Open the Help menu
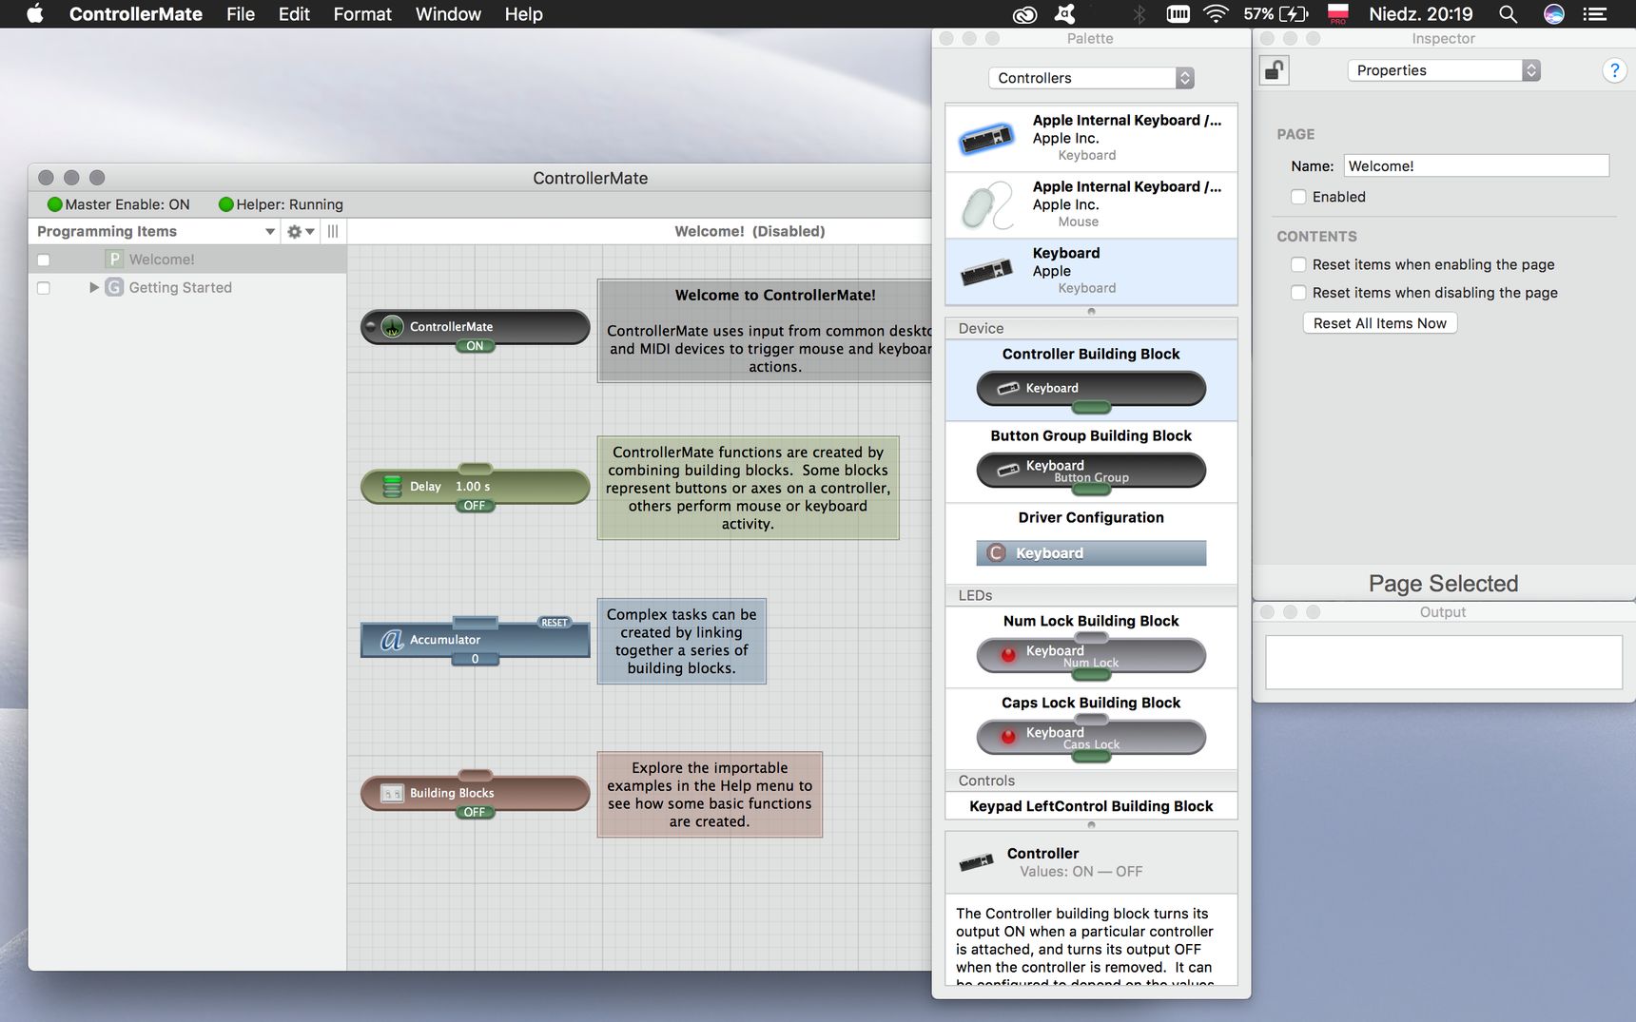Screen dimensions: 1636x1022 click(x=523, y=14)
